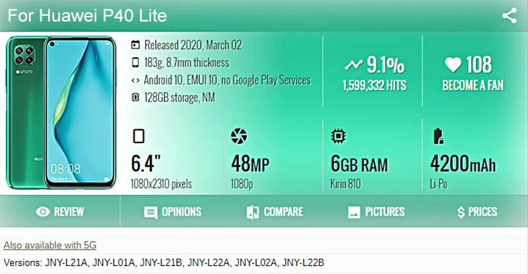Viewport: 528px width, 274px height.
Task: Open the Opinions tab
Action: [x=173, y=212]
